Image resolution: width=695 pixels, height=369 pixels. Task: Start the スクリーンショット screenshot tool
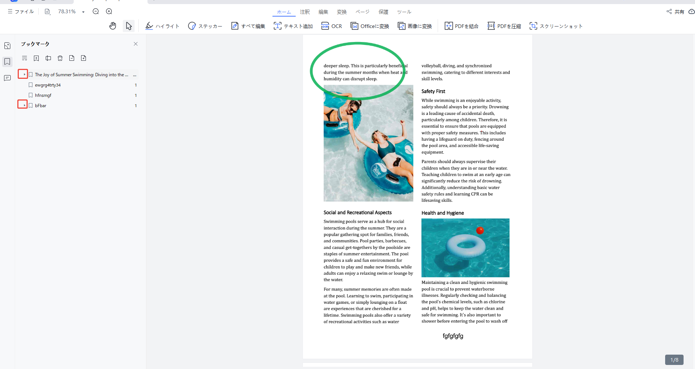coord(556,26)
